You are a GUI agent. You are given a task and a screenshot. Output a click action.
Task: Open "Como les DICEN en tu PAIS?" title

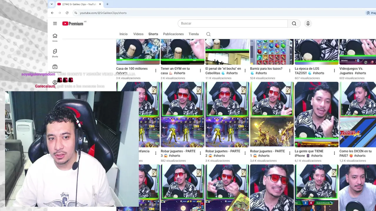coord(355,153)
